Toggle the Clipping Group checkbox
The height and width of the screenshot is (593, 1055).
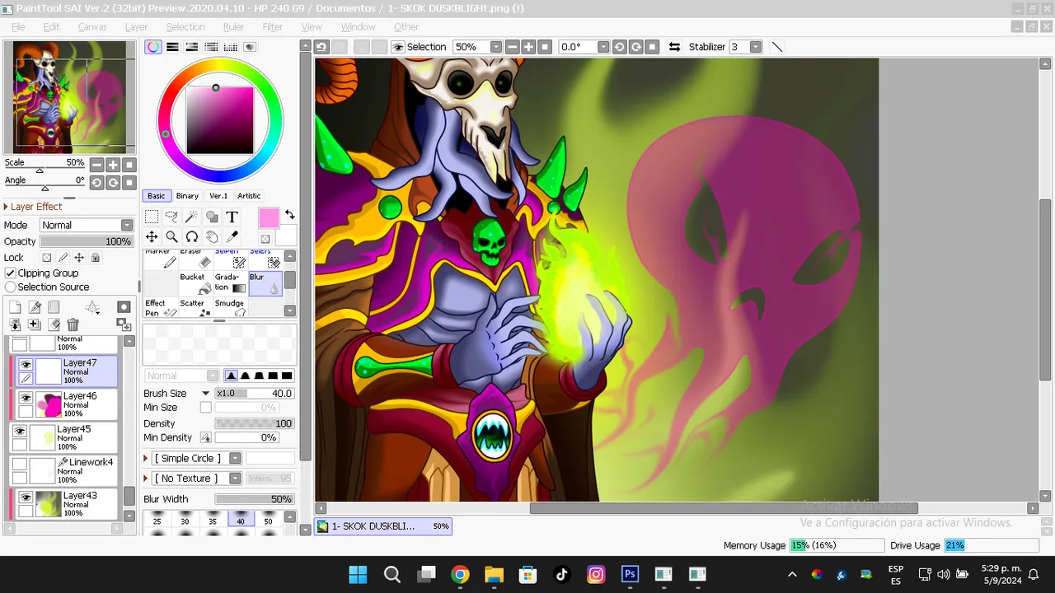pyautogui.click(x=10, y=273)
